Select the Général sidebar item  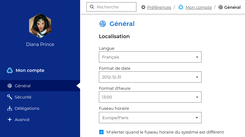click(23, 86)
